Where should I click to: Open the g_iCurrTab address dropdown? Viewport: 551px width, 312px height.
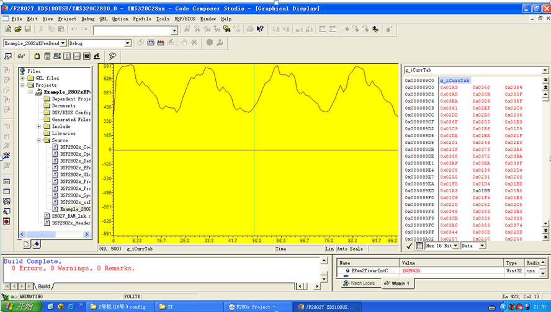pyautogui.click(x=545, y=70)
